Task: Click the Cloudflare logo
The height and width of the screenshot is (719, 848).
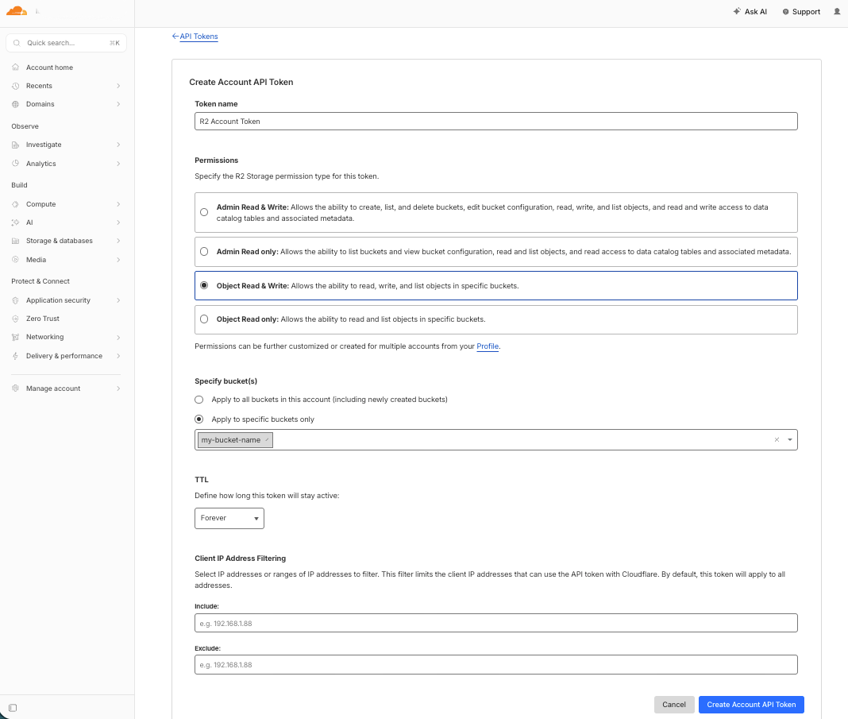Action: [x=17, y=11]
